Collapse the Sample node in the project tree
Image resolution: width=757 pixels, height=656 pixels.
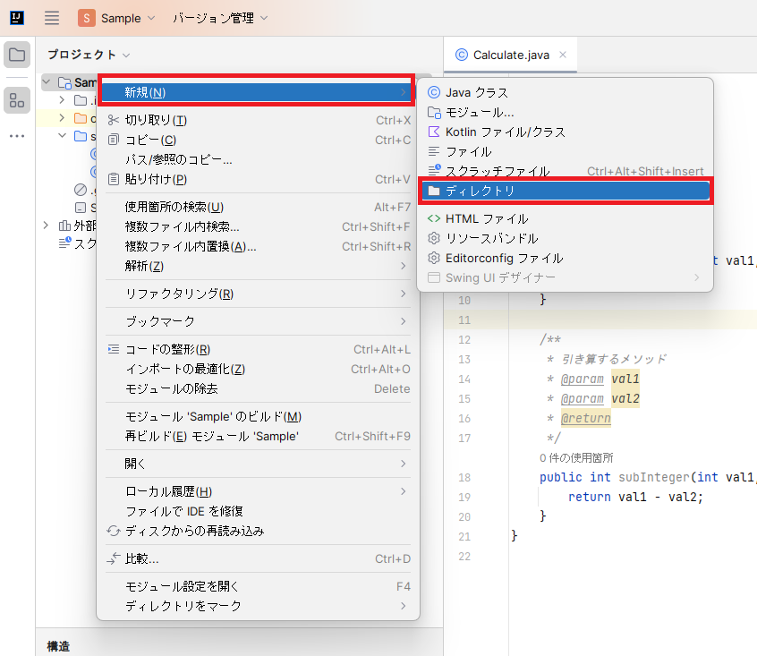pyautogui.click(x=46, y=81)
